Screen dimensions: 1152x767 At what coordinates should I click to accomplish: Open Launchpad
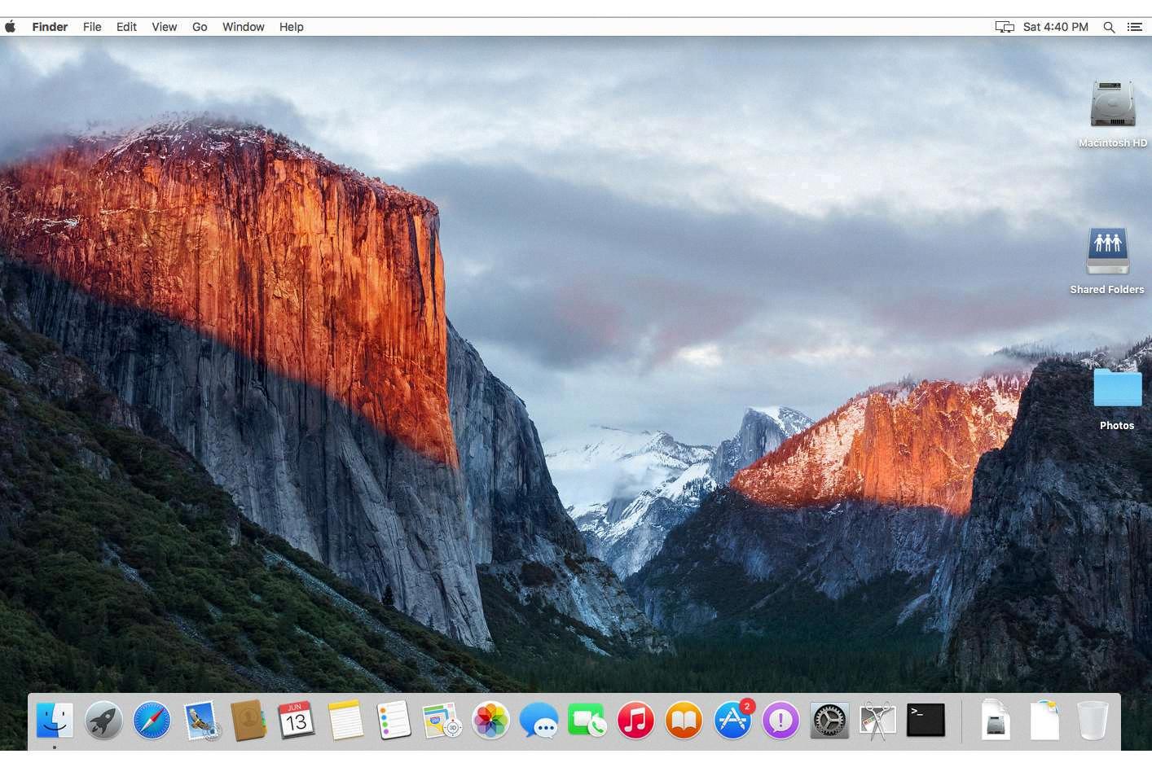(103, 720)
